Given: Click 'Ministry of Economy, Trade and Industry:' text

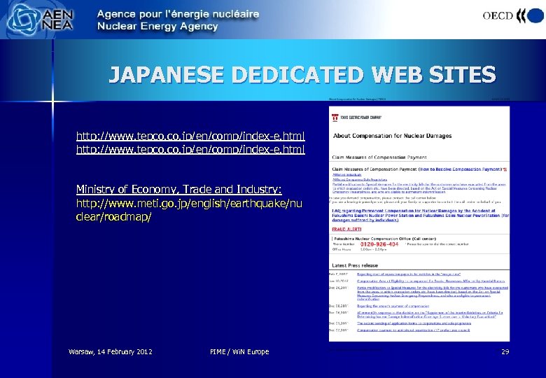Looking at the screenshot, I should pyautogui.click(x=179, y=189).
